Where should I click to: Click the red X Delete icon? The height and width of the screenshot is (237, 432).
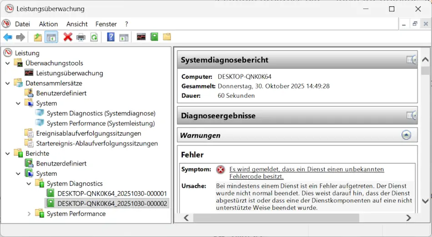tap(68, 37)
